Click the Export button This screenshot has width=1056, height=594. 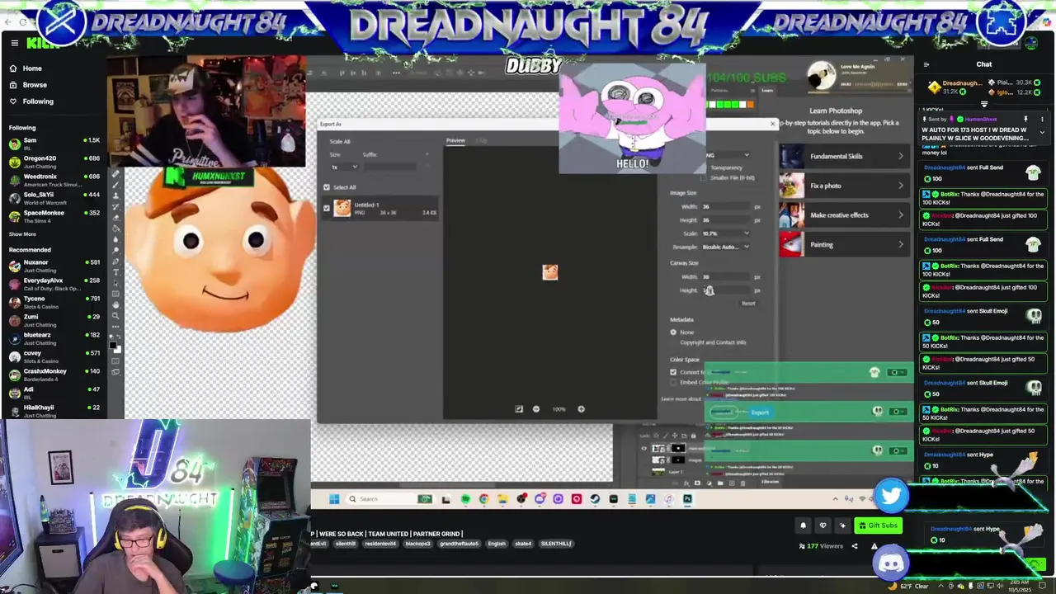759,412
